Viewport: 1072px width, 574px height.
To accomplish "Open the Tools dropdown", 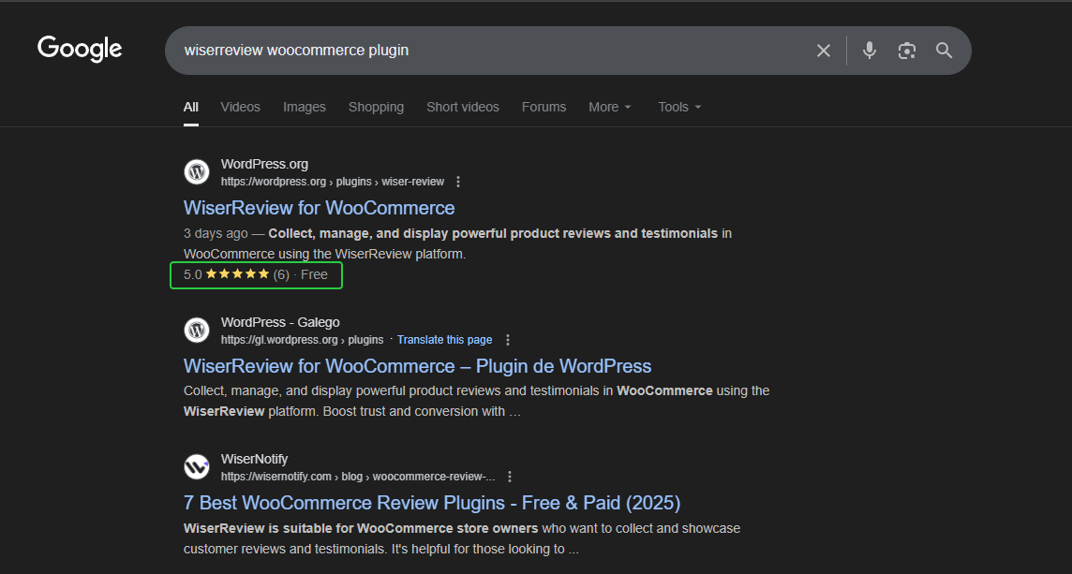I will point(678,107).
